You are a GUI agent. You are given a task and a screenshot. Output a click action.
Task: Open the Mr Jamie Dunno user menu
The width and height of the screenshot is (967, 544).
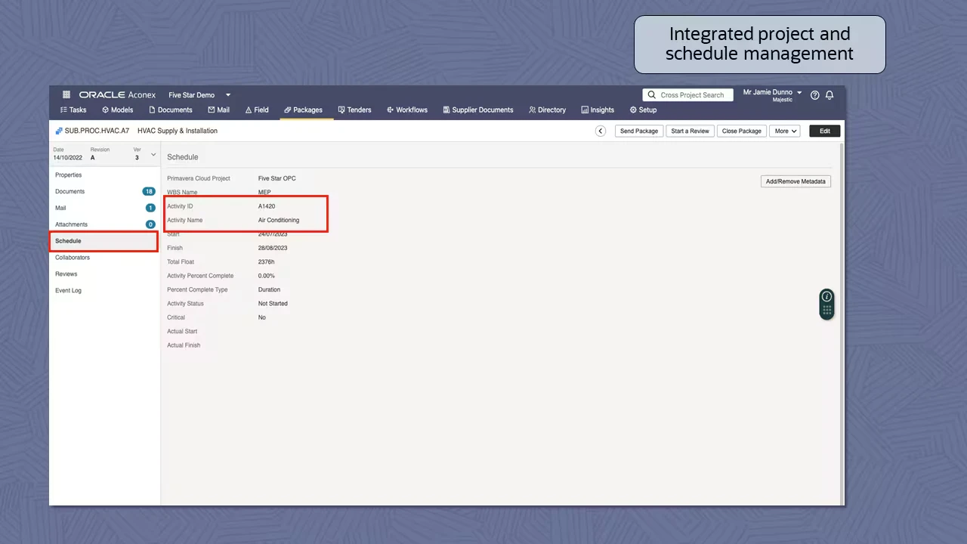click(772, 94)
